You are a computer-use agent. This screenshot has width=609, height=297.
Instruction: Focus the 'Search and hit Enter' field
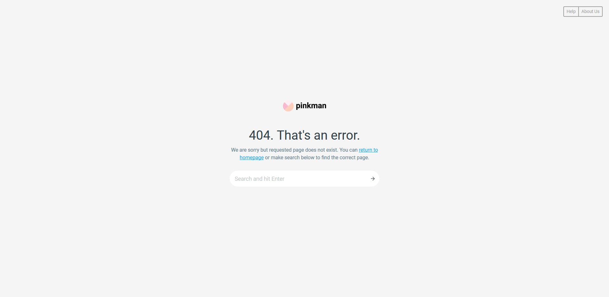tap(300, 179)
